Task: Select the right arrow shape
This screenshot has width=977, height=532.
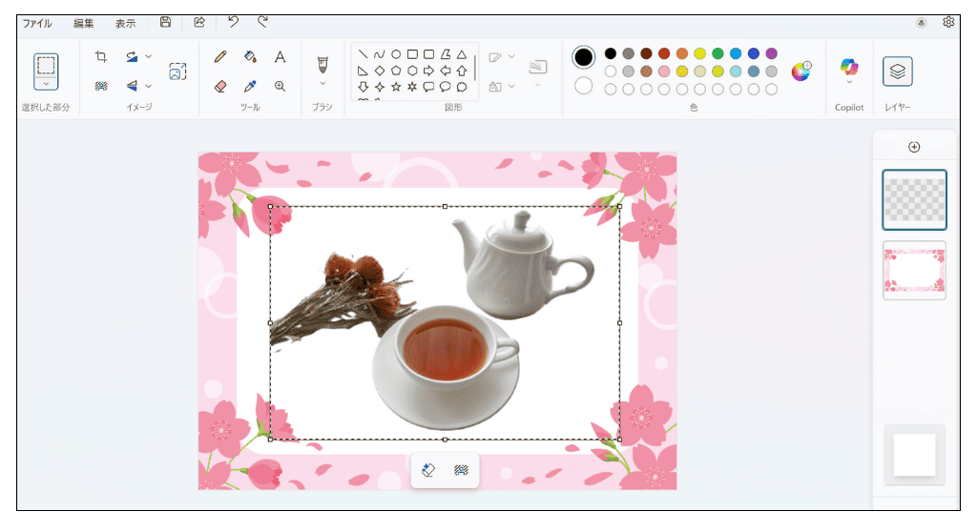Action: click(428, 71)
